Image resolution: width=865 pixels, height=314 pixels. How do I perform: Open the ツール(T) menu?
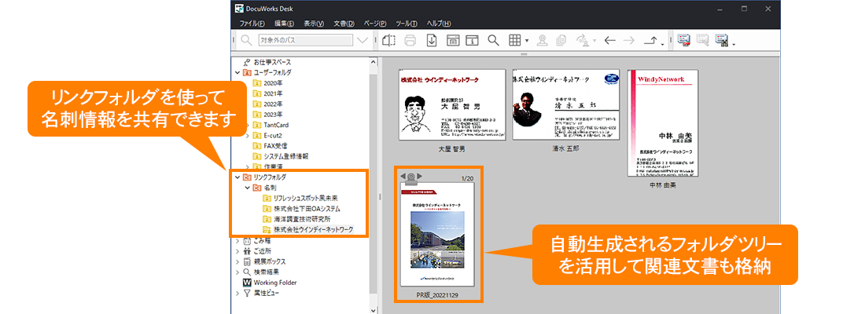coord(407,23)
